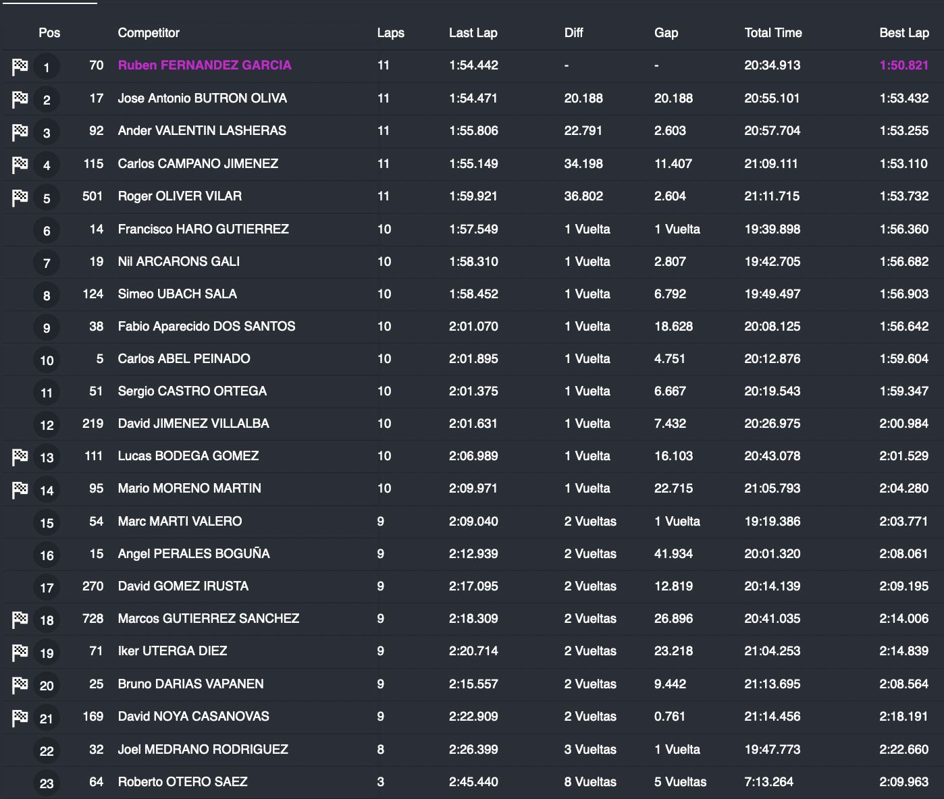944x799 pixels.
Task: Click the finish flag beside position 18
Action: 20,619
